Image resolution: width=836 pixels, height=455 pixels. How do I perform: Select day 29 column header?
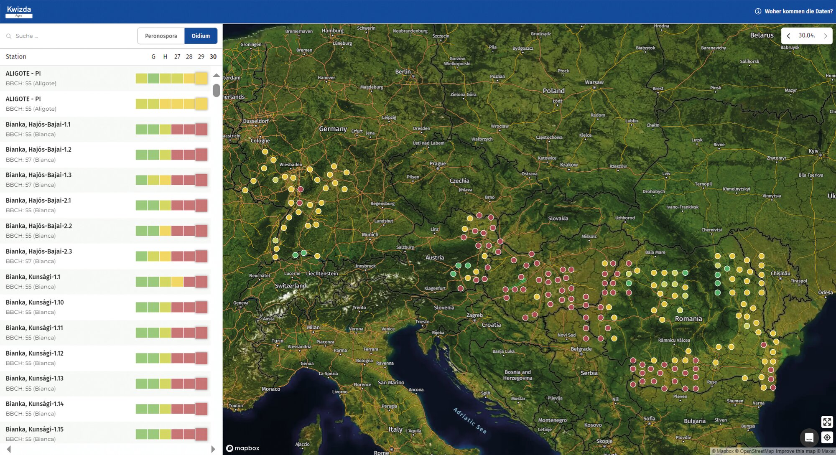tap(201, 57)
